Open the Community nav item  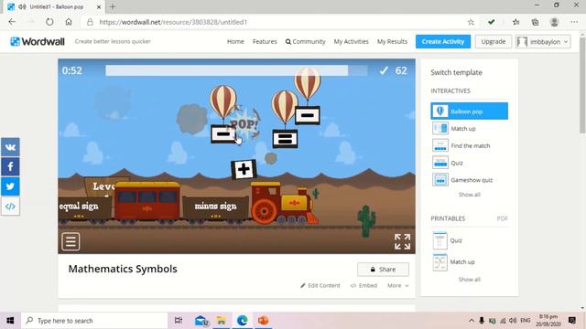pyautogui.click(x=305, y=41)
